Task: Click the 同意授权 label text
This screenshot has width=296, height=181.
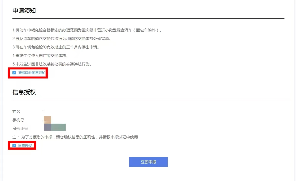Action: [x=25, y=145]
